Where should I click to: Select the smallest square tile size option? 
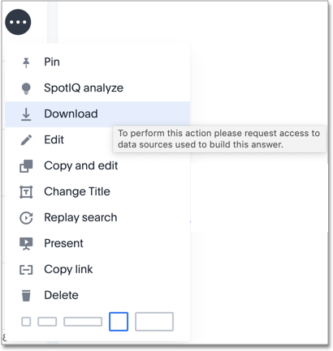26,322
